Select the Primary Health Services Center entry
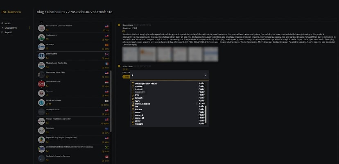The height and width of the screenshot is (164, 339). pos(73,121)
